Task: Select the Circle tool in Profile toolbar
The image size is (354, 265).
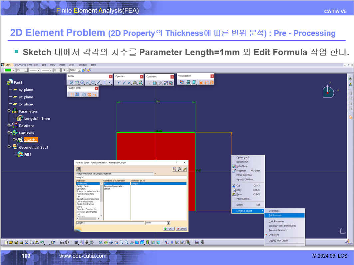Action: point(82,82)
